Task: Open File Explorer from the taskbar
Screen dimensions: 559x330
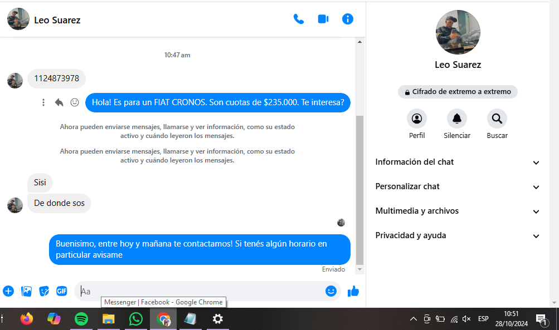Action: (x=108, y=319)
